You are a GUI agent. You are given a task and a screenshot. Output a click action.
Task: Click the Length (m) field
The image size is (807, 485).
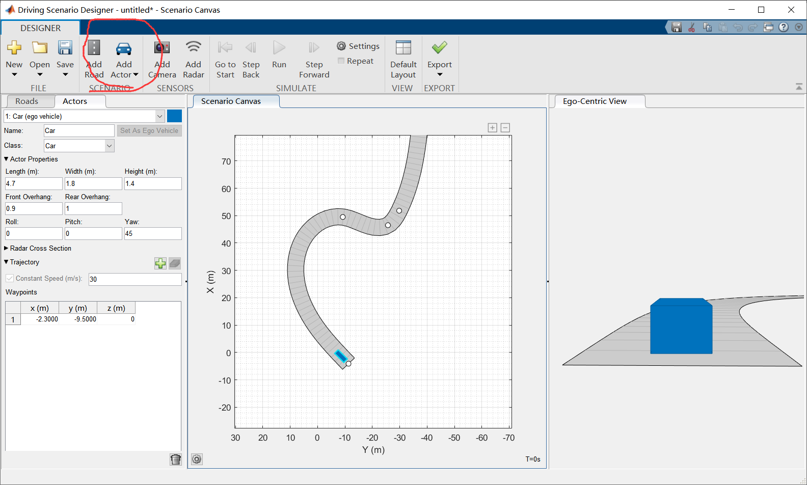34,183
